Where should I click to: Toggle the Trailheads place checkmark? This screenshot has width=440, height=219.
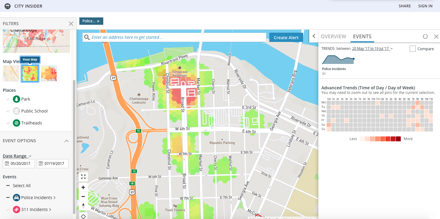pos(8,123)
